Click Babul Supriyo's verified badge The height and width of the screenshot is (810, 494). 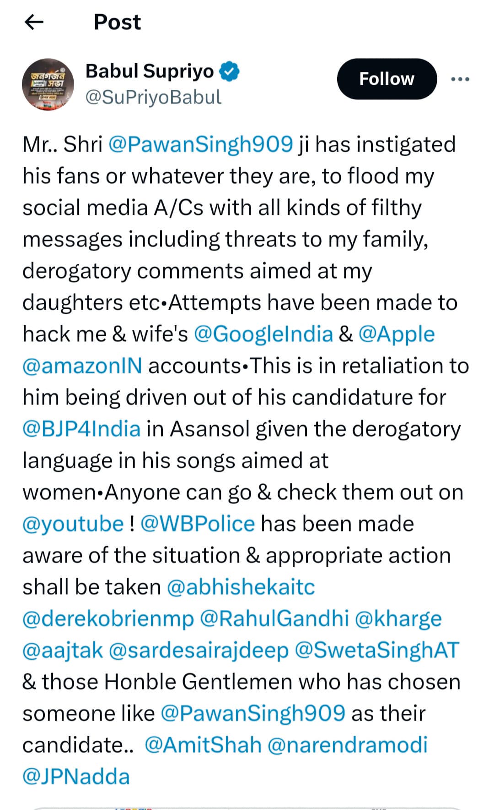(230, 71)
